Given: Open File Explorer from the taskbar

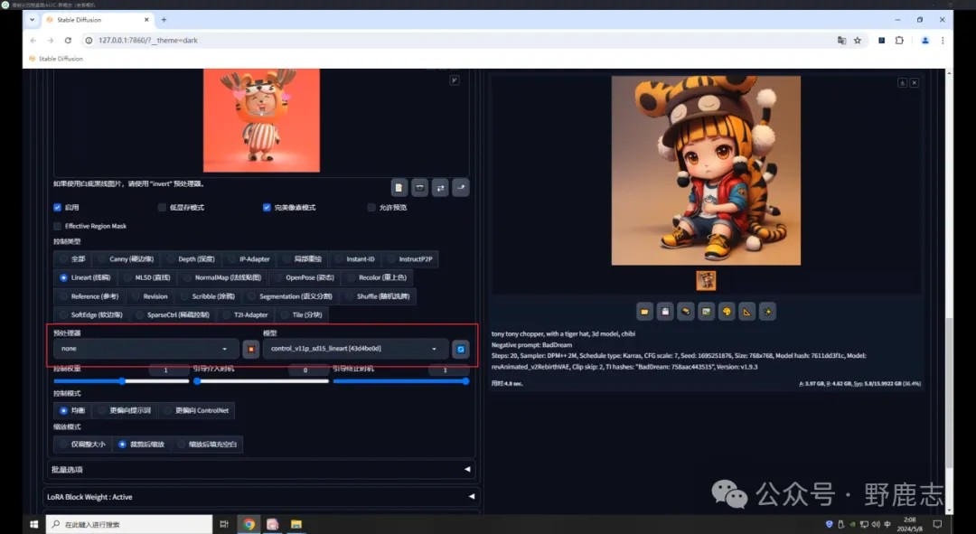Looking at the screenshot, I should [x=296, y=524].
